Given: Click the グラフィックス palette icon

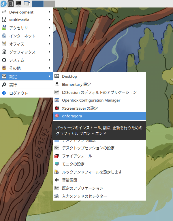Looking at the screenshot, I should pyautogui.click(x=4, y=52).
